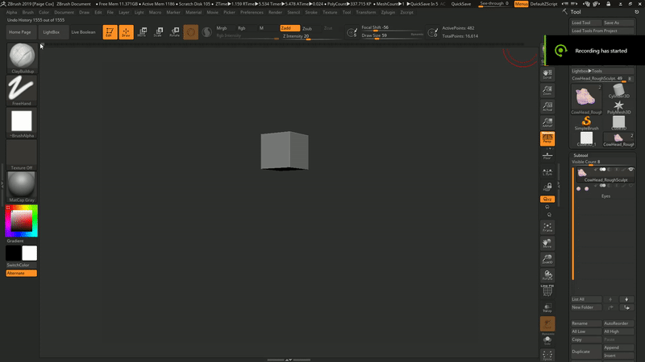Click the Gizmo 3D circle icon
The height and width of the screenshot is (362, 645).
tap(191, 32)
